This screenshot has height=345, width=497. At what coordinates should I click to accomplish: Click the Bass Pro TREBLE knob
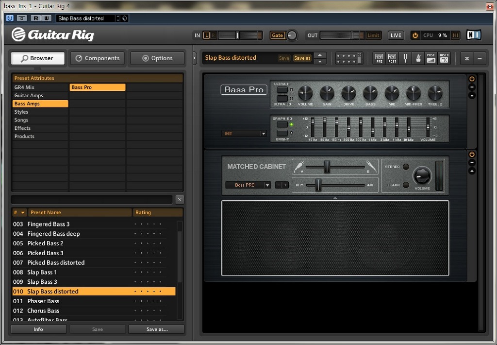click(x=435, y=93)
